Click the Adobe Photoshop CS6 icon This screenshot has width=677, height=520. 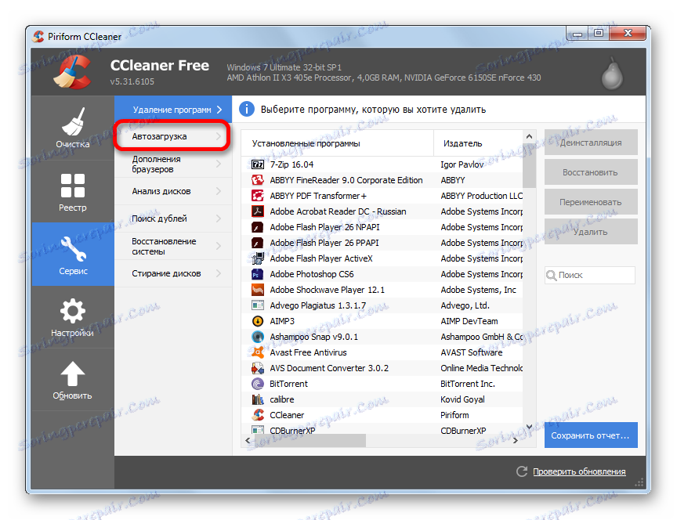click(x=258, y=274)
